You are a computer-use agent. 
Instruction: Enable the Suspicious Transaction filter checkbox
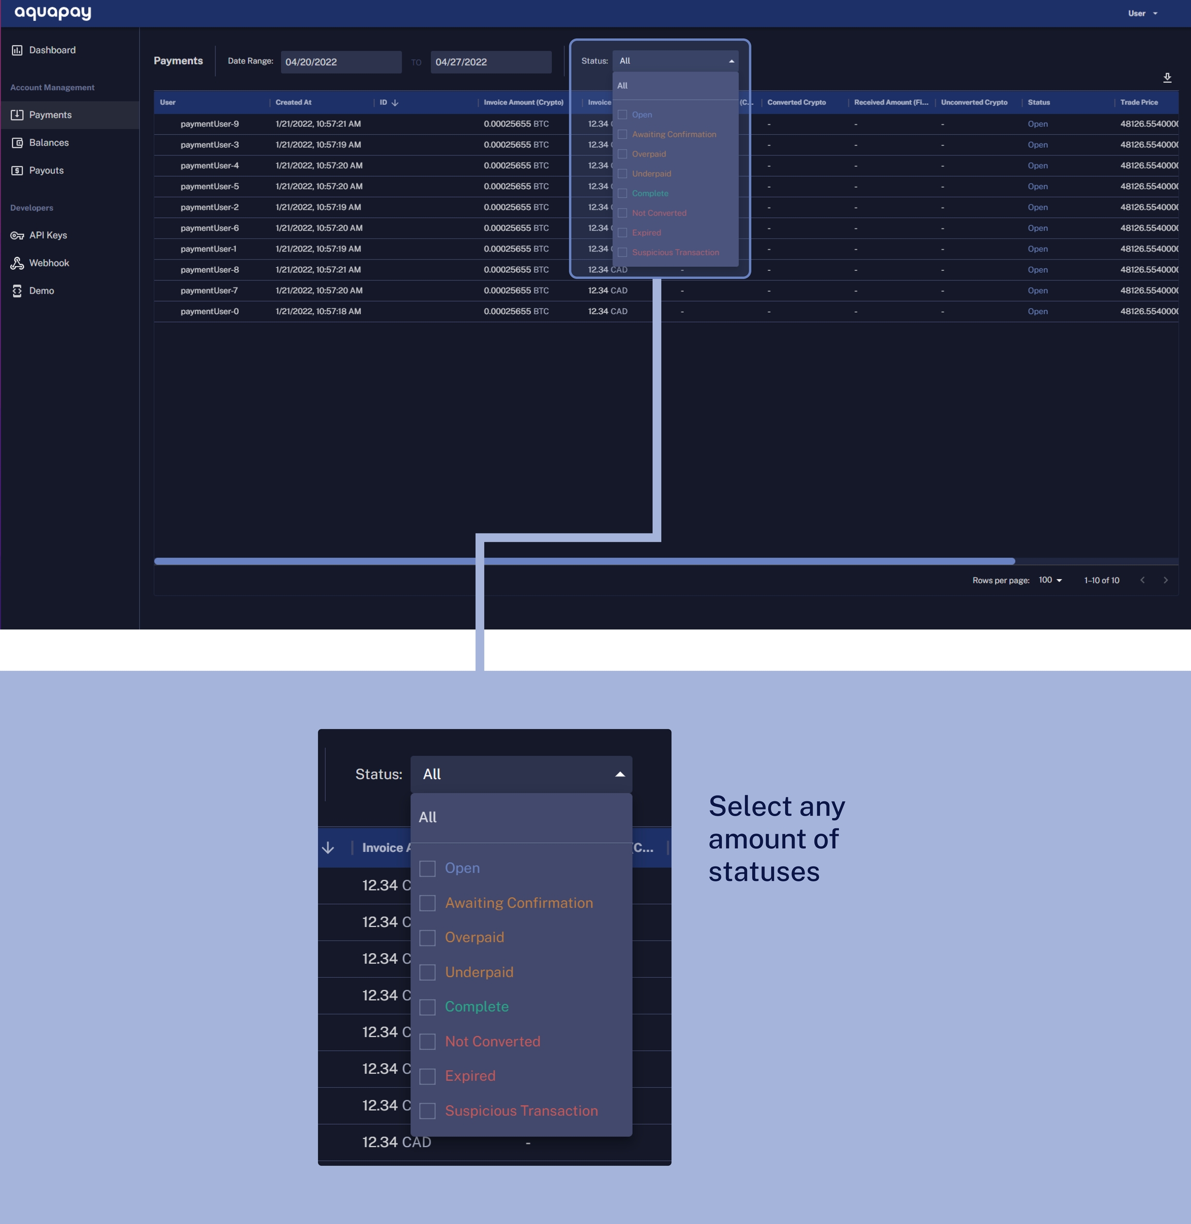point(622,252)
